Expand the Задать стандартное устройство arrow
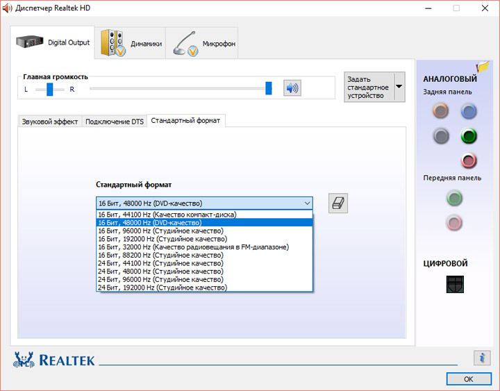Viewport: 500px width, 391px height. pyautogui.click(x=399, y=87)
